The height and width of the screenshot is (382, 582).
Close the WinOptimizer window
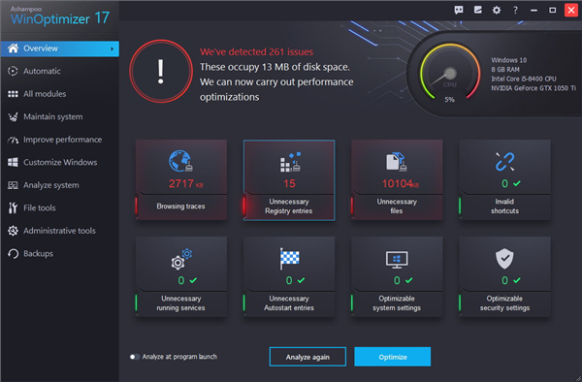[571, 10]
